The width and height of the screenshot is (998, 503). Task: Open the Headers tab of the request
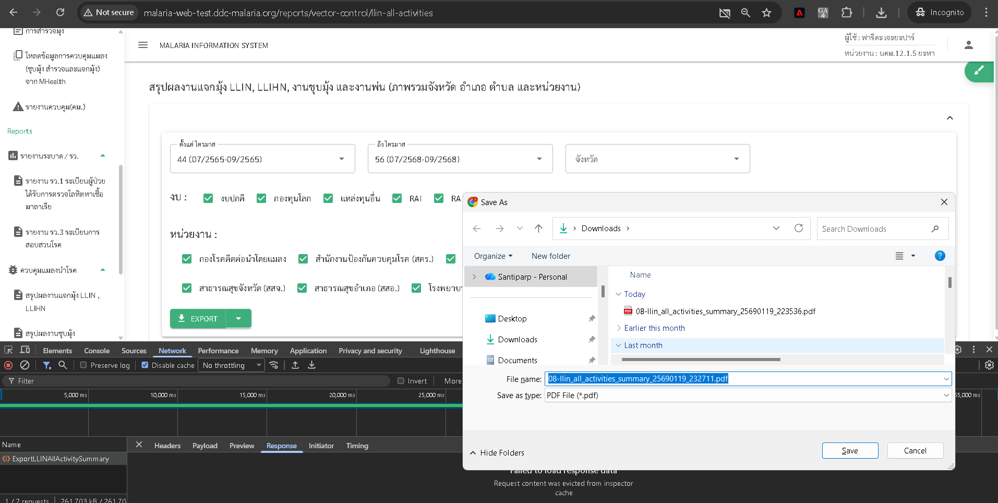(x=167, y=446)
